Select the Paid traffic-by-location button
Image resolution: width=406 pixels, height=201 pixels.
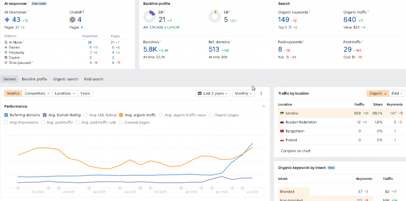pyautogui.click(x=396, y=93)
